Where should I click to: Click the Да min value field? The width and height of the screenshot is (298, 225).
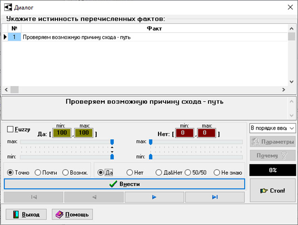[x=62, y=133]
